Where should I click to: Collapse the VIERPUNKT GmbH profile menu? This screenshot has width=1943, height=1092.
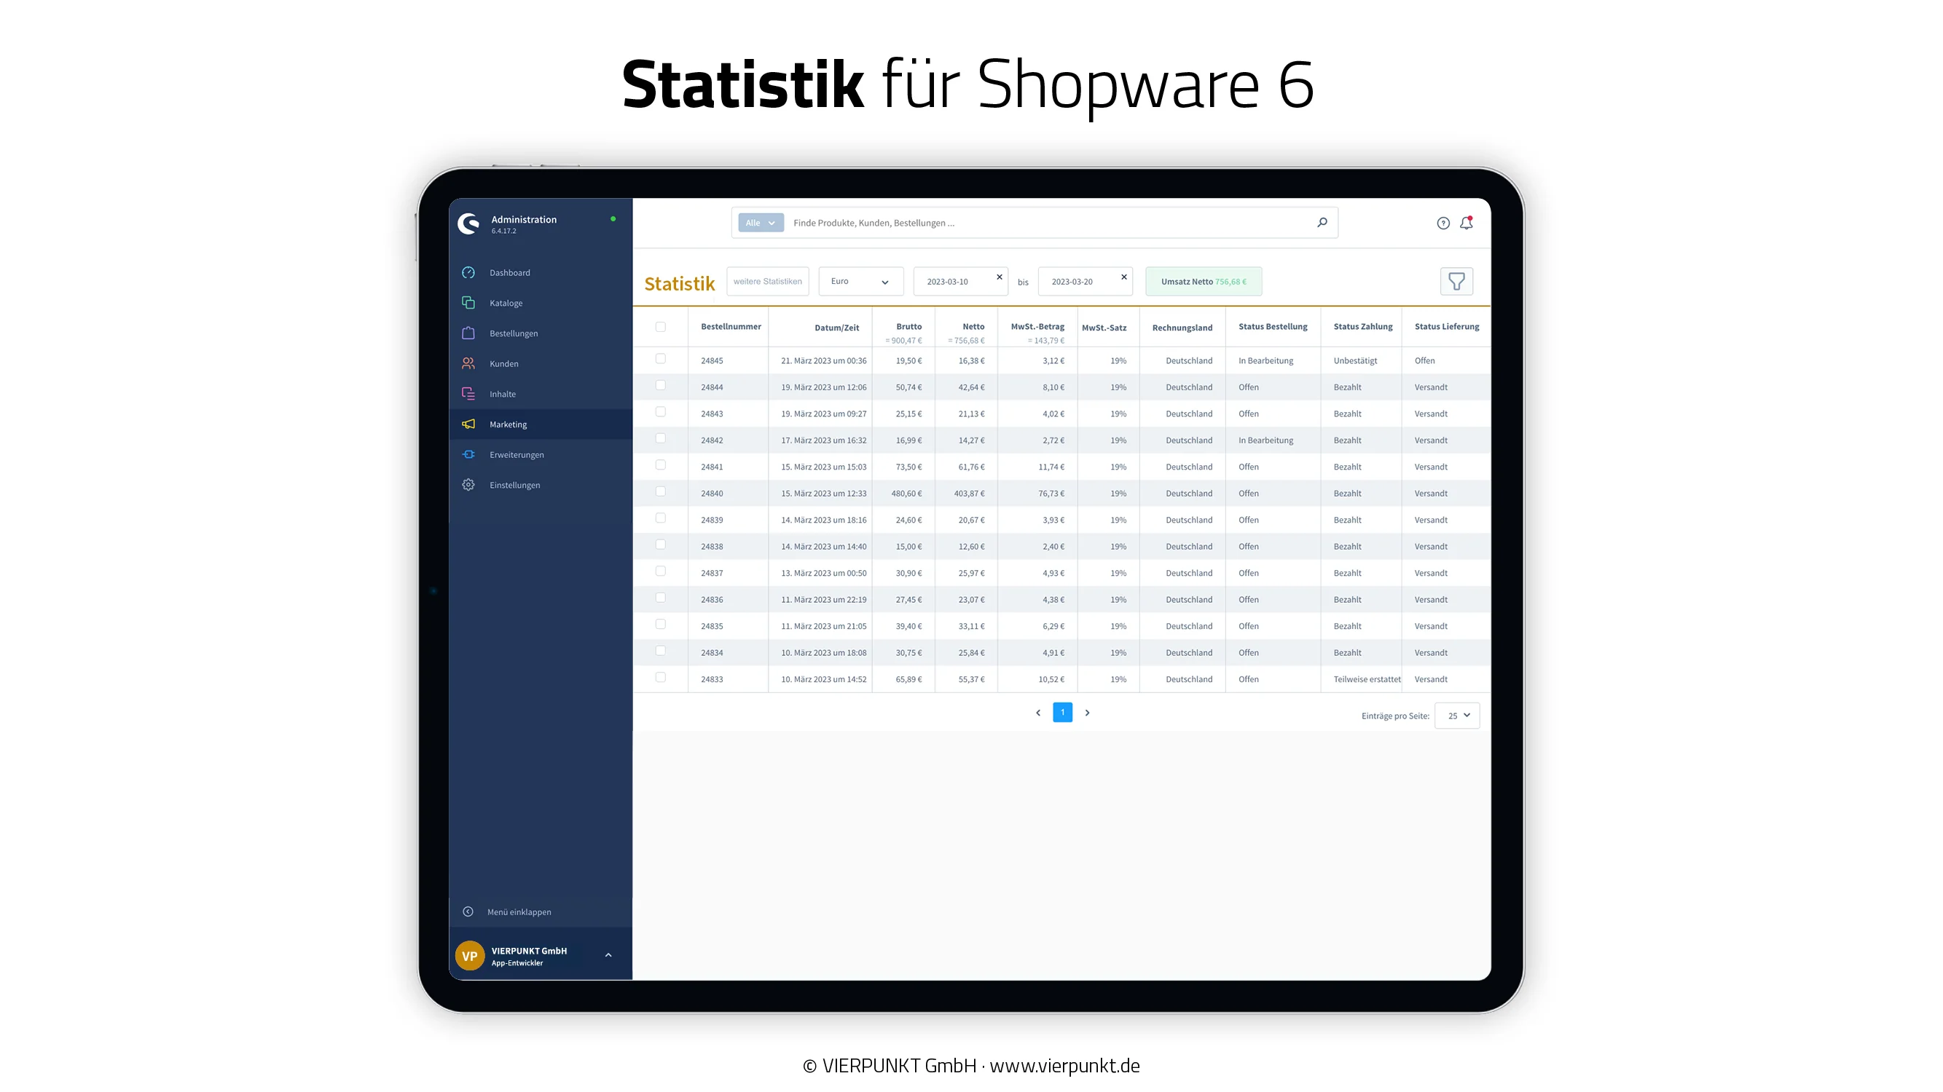[608, 954]
